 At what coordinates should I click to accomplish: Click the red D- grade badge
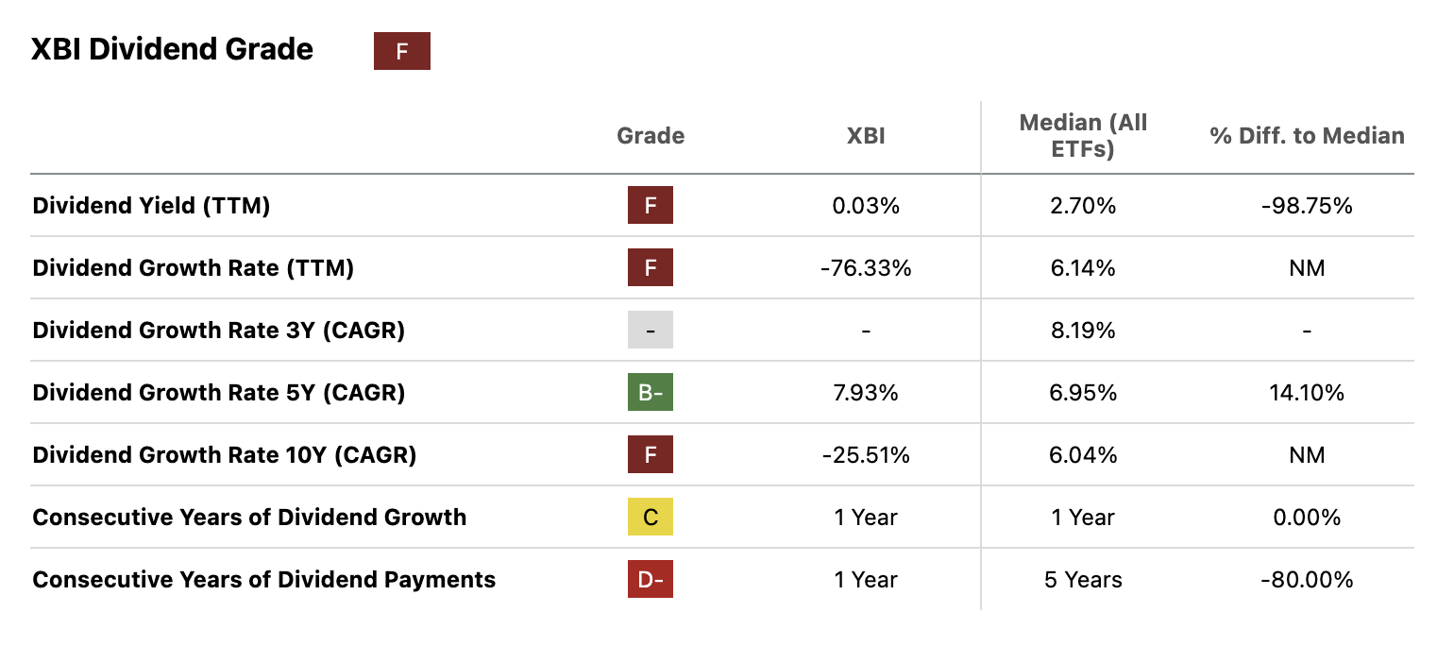(x=650, y=579)
